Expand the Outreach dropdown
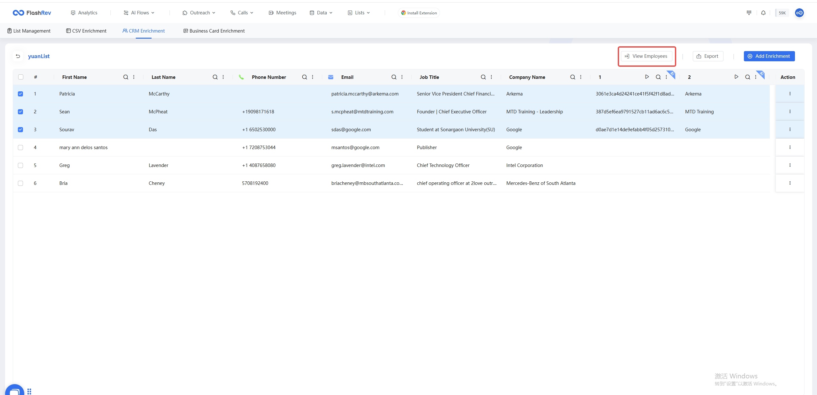The image size is (817, 395). click(x=199, y=13)
